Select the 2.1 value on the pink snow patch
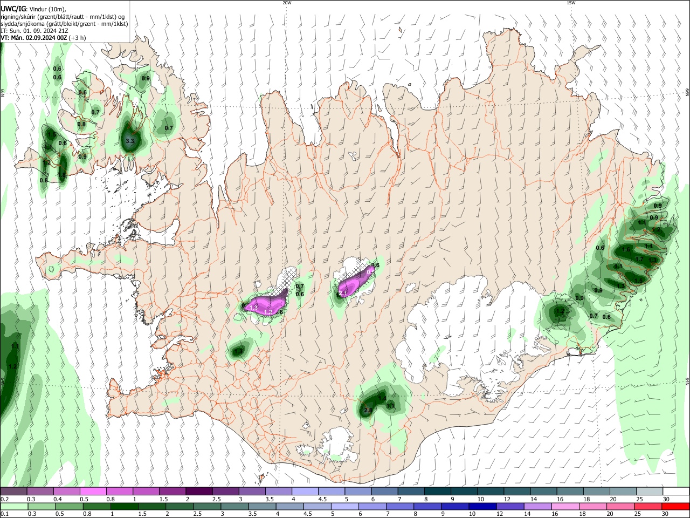 [x=343, y=294]
